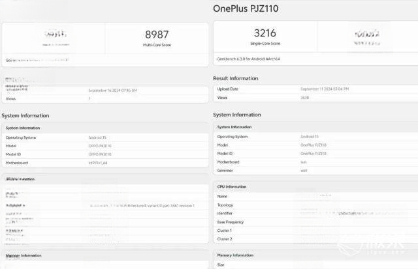Viewport: 418px width, 269px height.
Task: Select the OPPO motherboard value ending in '64'
Action: pyautogui.click(x=98, y=163)
